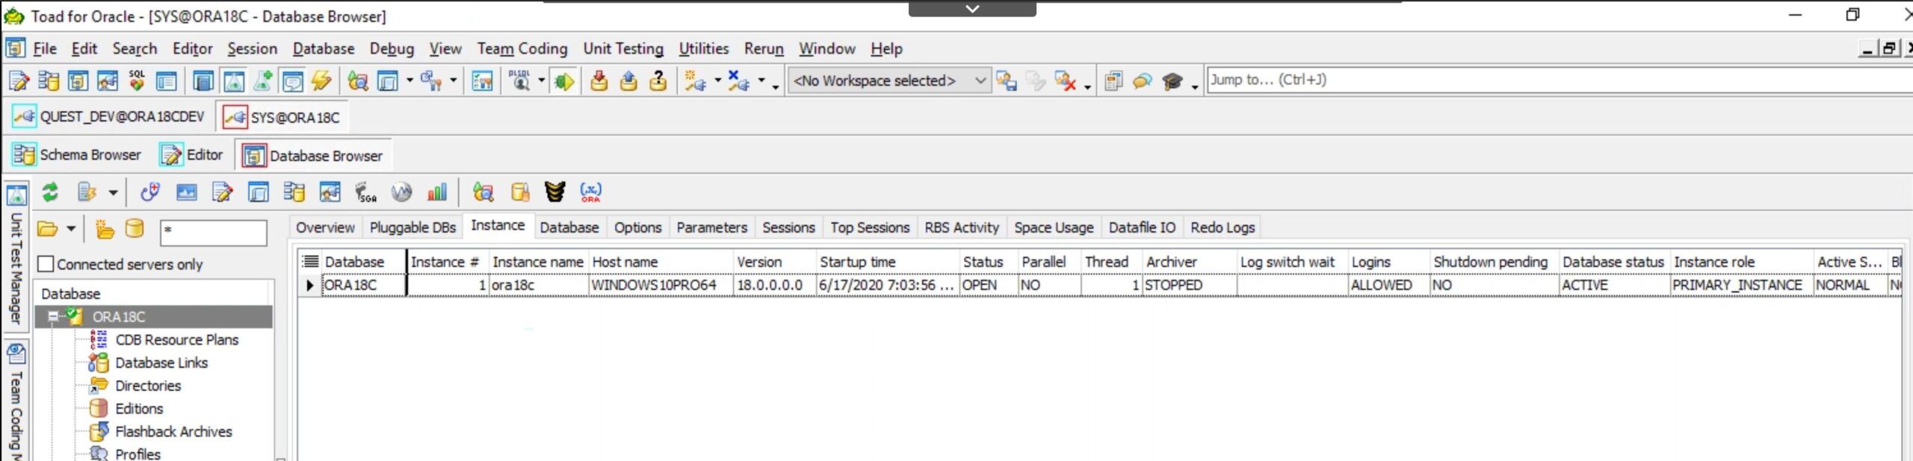Switch to the QUEST_DEV@ORA18CDEV connection tab
The height and width of the screenshot is (461, 1913).
108,117
